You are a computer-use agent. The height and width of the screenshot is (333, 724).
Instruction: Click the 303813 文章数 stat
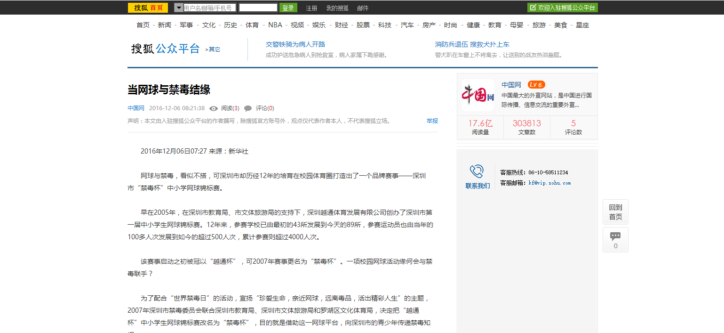click(527, 127)
